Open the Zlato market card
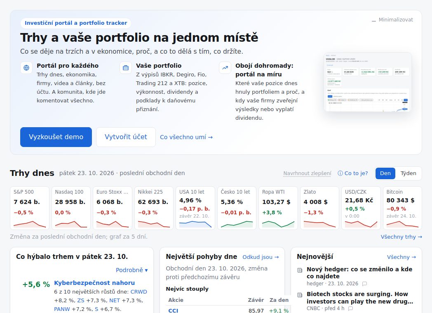 point(319,208)
